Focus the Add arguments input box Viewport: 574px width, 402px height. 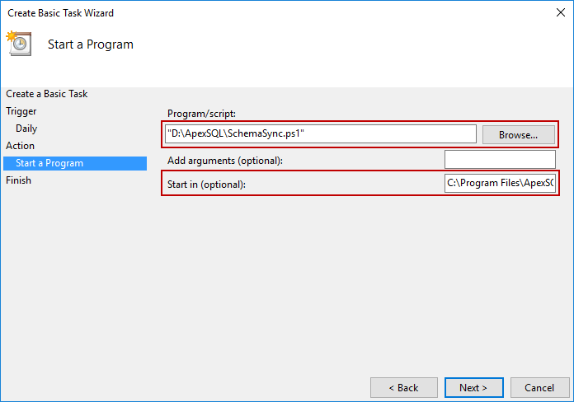[x=500, y=159]
